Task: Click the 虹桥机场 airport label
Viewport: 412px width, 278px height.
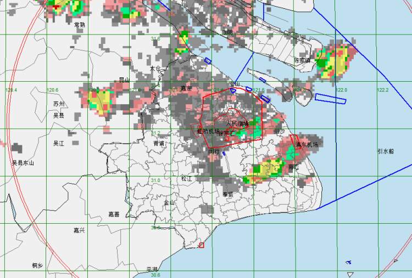Action: pos(208,132)
